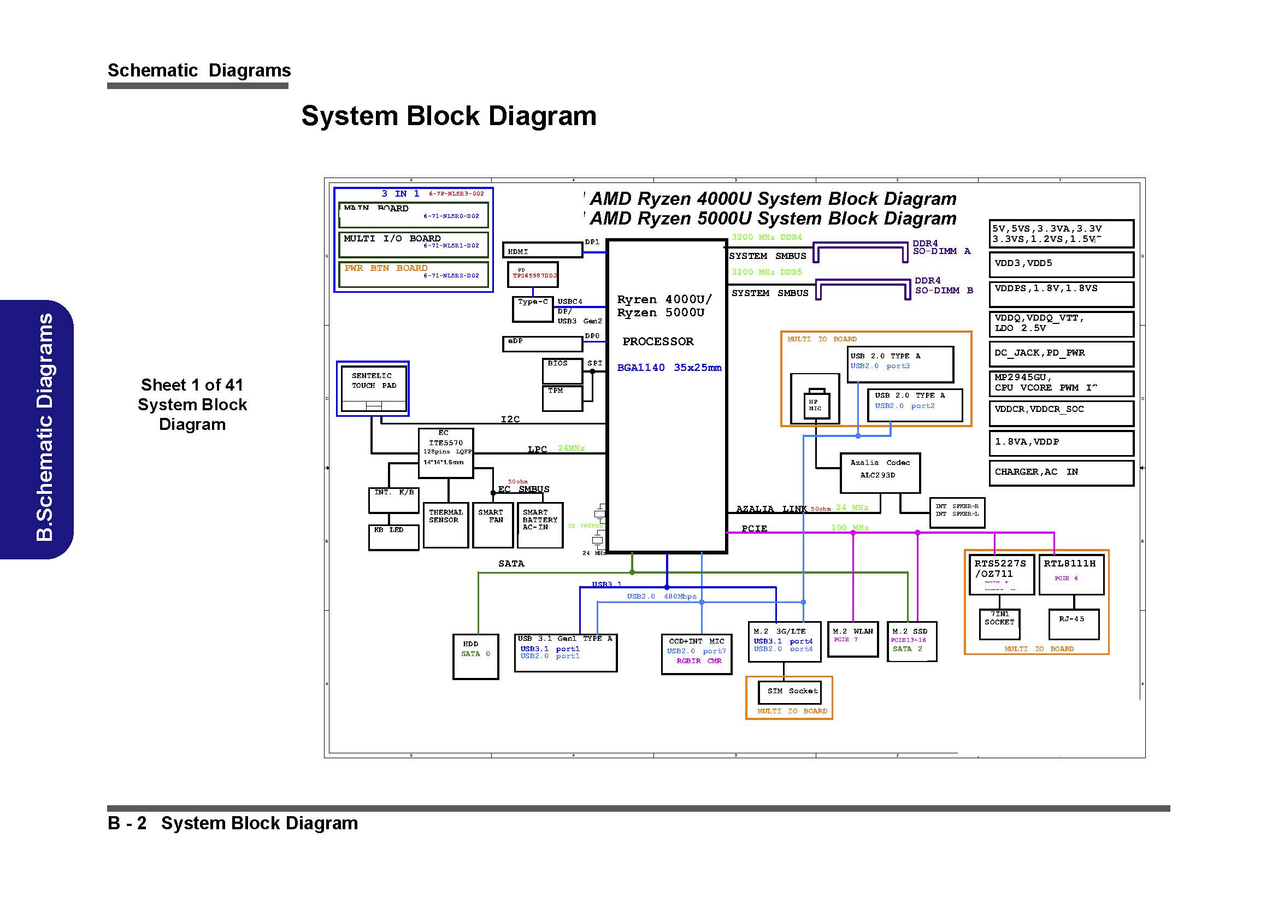Click the 'HDD SATA 0' block

pyautogui.click(x=475, y=657)
